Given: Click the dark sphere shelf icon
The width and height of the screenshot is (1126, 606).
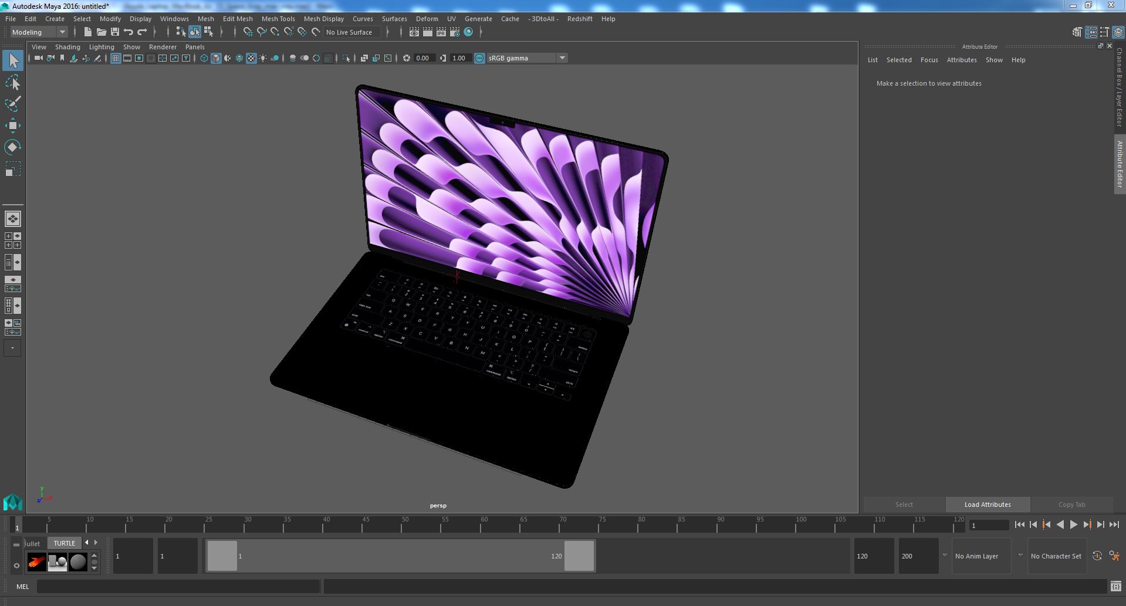Looking at the screenshot, I should 78,562.
